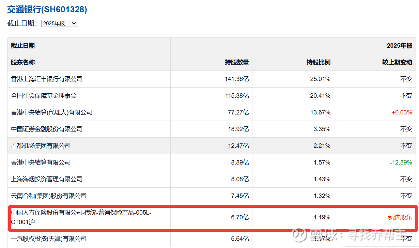
Task: Select shareholder 中国证券金融股份有限公司
Action: tap(47, 129)
